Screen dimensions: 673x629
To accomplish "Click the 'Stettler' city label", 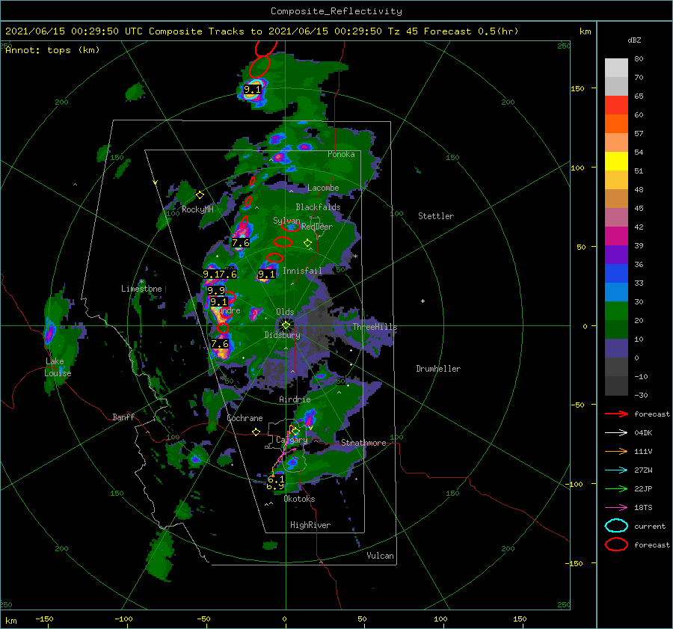I will tap(436, 216).
